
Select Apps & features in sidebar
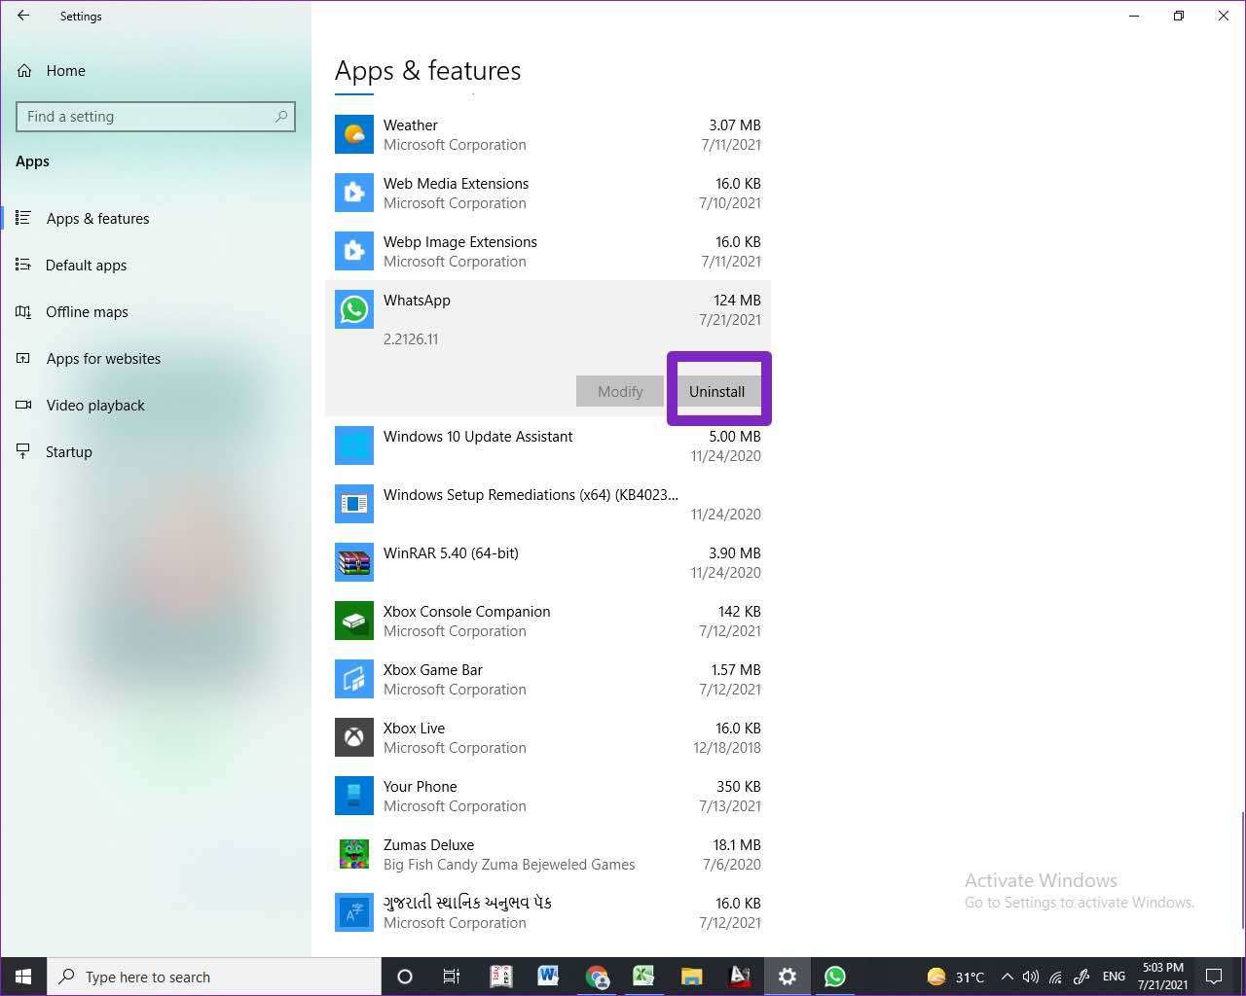(x=97, y=218)
